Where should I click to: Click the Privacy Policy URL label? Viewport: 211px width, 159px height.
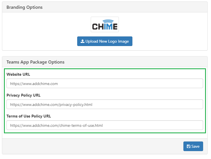23,95
